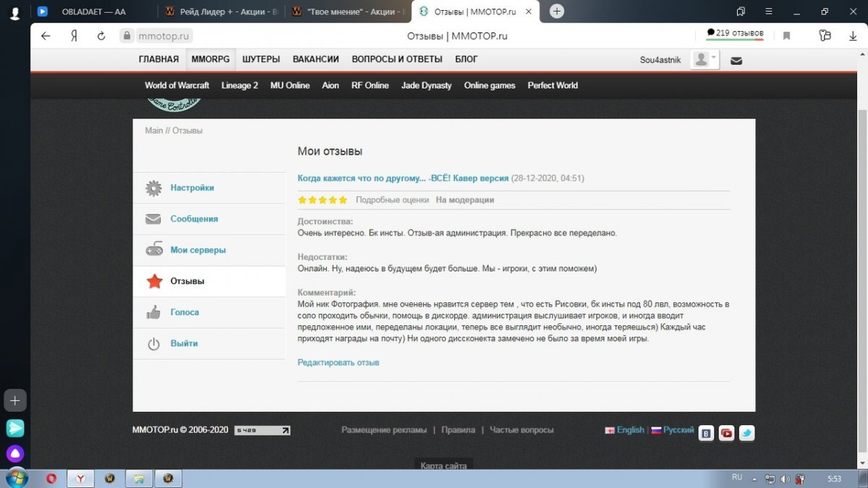Open the user avatar dropdown menu
868x488 pixels.
point(704,59)
